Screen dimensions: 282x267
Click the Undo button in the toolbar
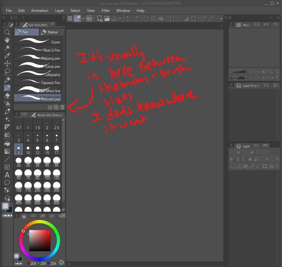128,18
